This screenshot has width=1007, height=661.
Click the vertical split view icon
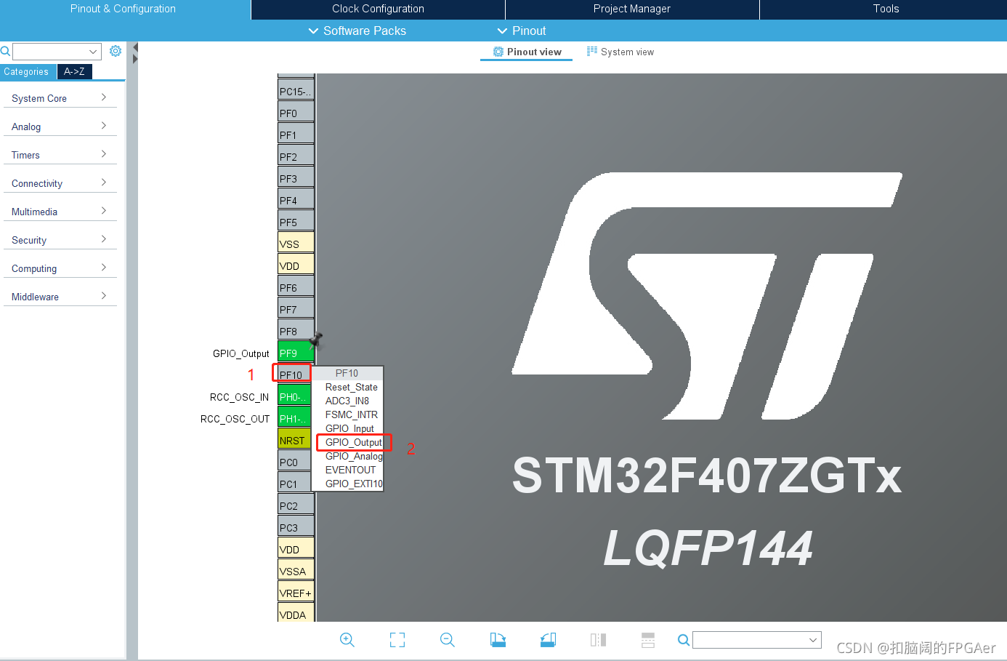pyautogui.click(x=598, y=640)
